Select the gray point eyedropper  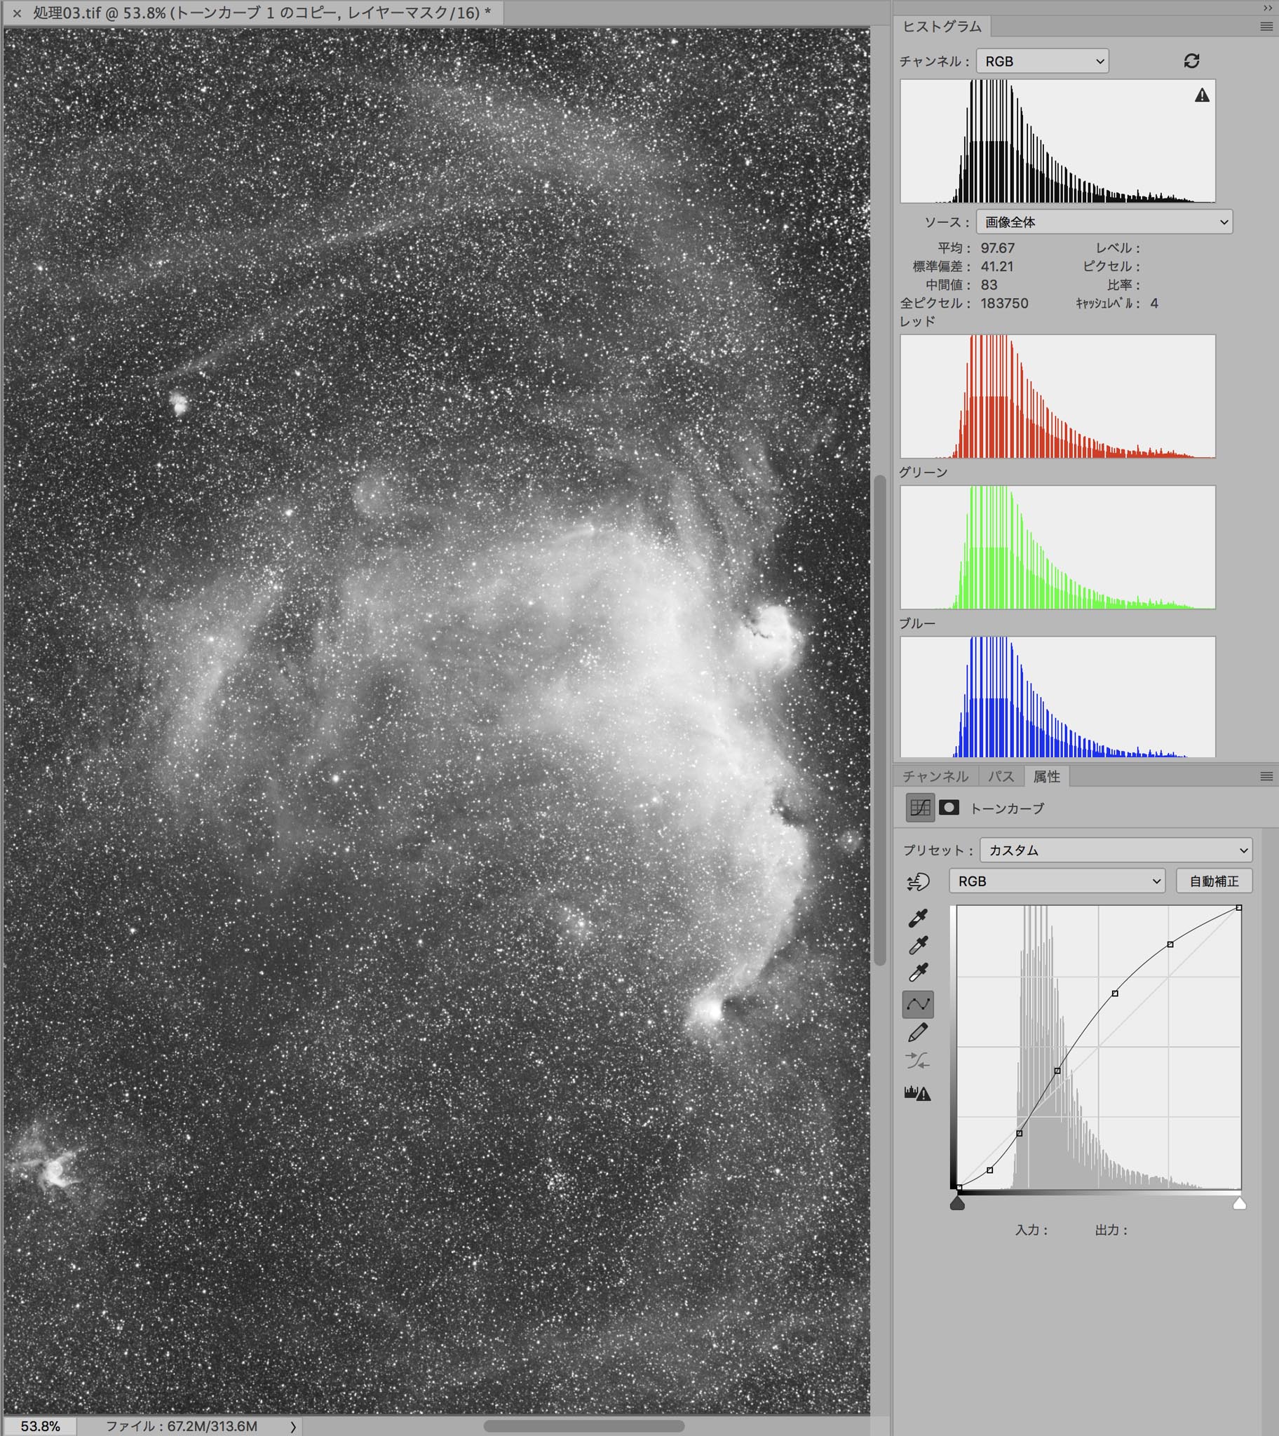tap(918, 945)
